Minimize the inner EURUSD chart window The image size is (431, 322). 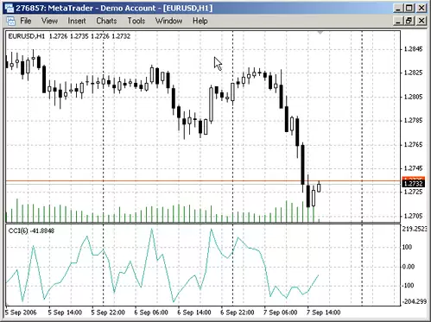pos(398,21)
